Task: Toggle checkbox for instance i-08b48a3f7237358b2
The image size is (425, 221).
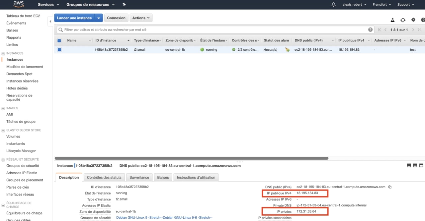Action: click(59, 50)
